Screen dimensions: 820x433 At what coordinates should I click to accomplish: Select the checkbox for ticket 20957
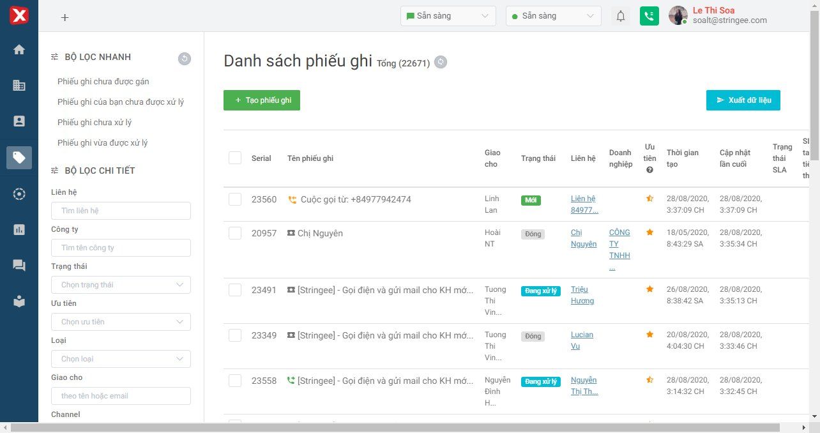235,233
